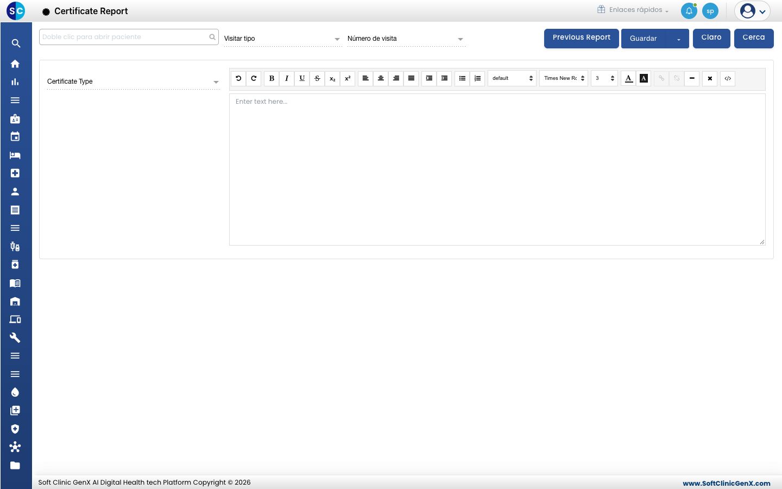
Task: Click the notification bell icon
Action: (x=689, y=11)
